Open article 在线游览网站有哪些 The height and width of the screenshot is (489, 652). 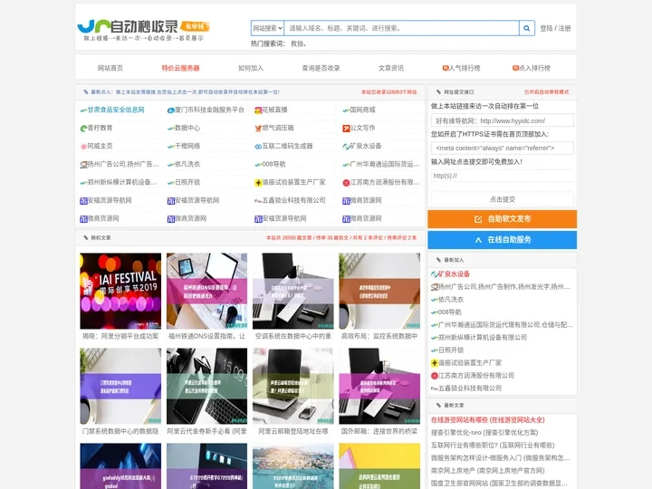pos(488,420)
